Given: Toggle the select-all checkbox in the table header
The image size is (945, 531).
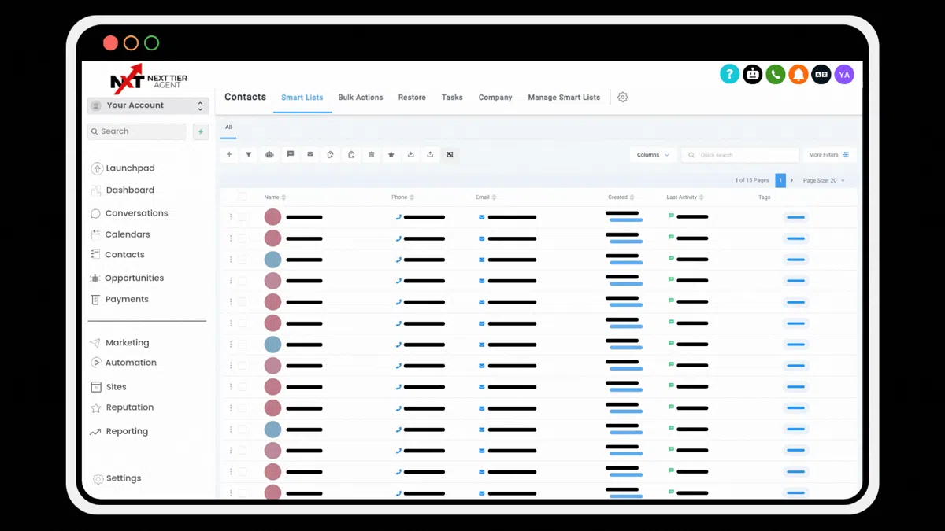Looking at the screenshot, I should tap(243, 197).
